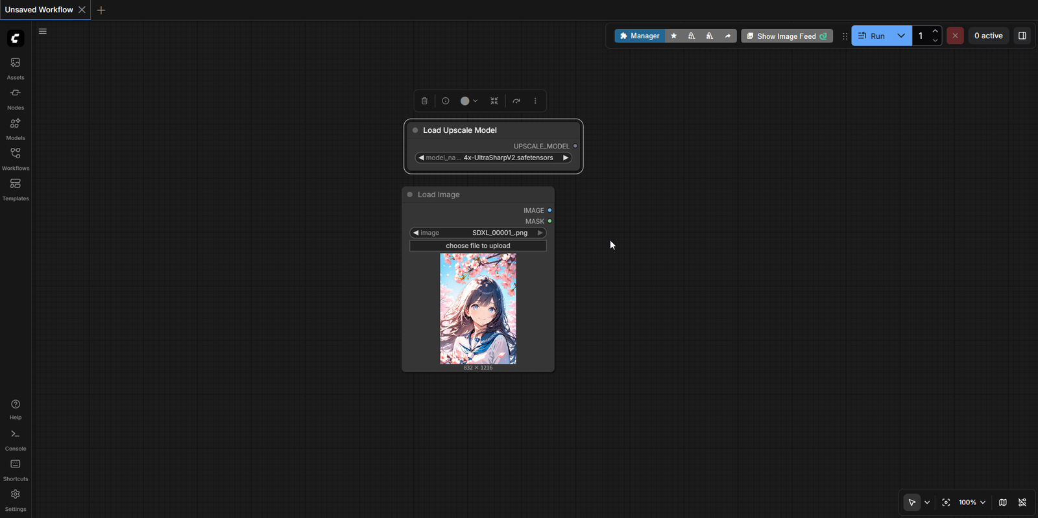Open the ComfyUI Manager
The image size is (1038, 518).
tap(640, 36)
